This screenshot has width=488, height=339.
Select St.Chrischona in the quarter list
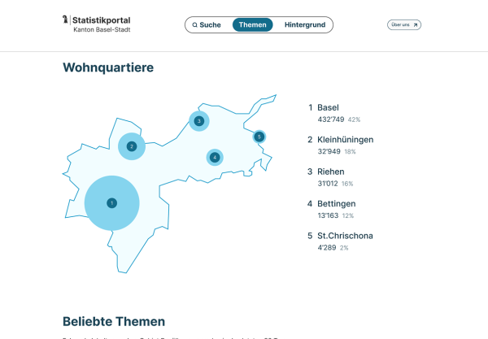(345, 236)
